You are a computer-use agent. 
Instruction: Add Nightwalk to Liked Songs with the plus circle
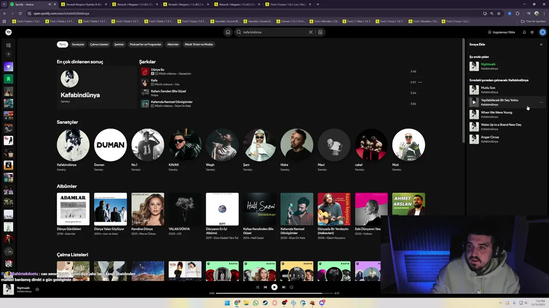[37, 290]
